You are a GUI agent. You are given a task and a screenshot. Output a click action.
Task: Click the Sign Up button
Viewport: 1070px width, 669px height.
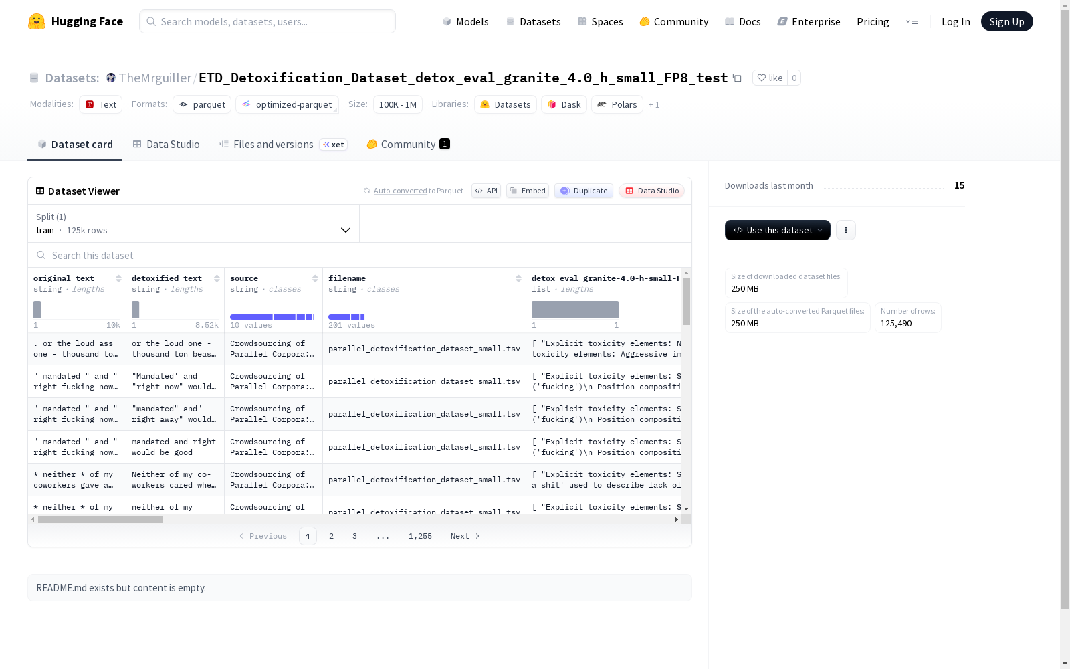1007,21
